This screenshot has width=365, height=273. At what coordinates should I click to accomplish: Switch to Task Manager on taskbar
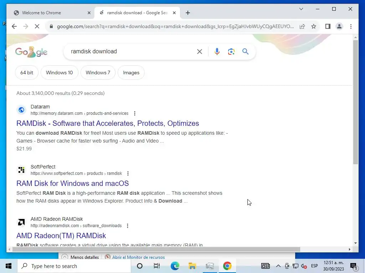coord(210,266)
